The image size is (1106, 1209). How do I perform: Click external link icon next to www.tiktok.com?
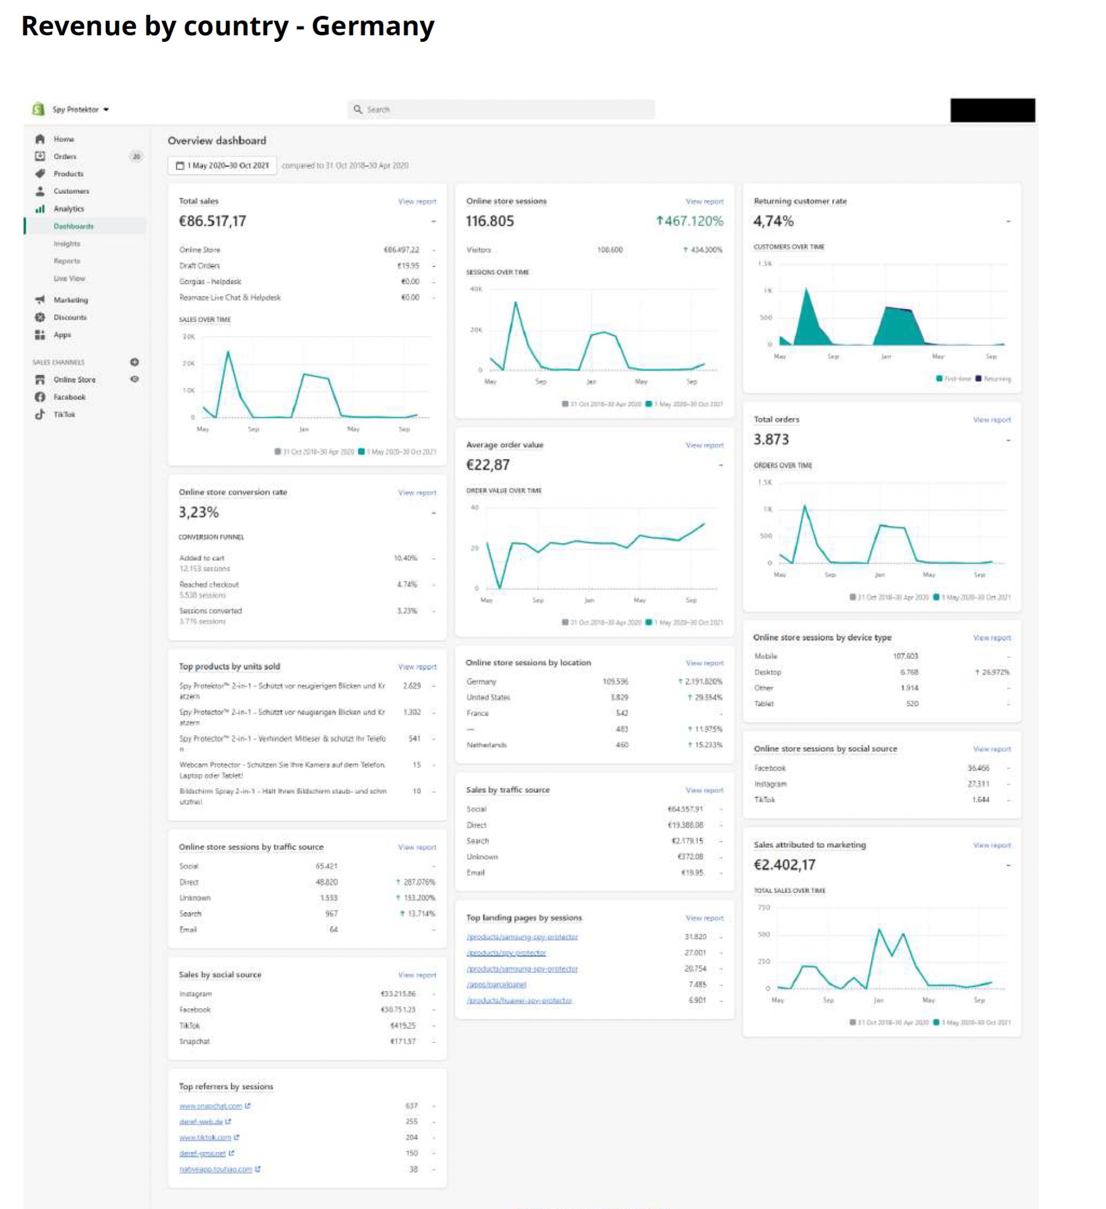[237, 1138]
